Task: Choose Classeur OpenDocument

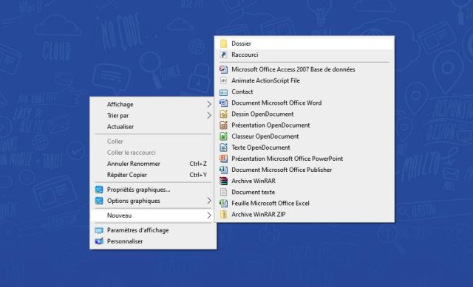Action: point(304,136)
